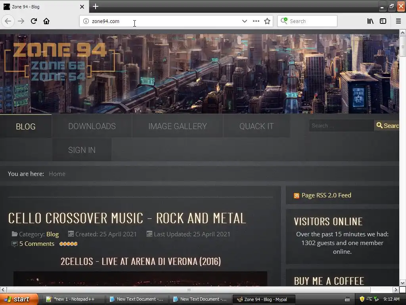The width and height of the screenshot is (406, 305).
Task: Click the vertical scrollbar up arrow
Action: pyautogui.click(x=402, y=33)
